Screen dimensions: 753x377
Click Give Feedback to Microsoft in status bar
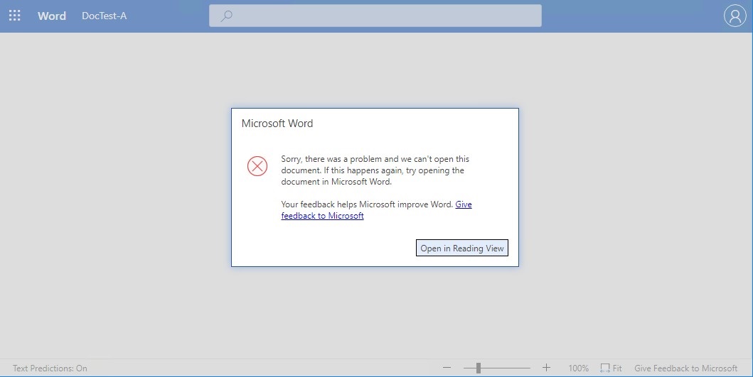click(x=685, y=368)
